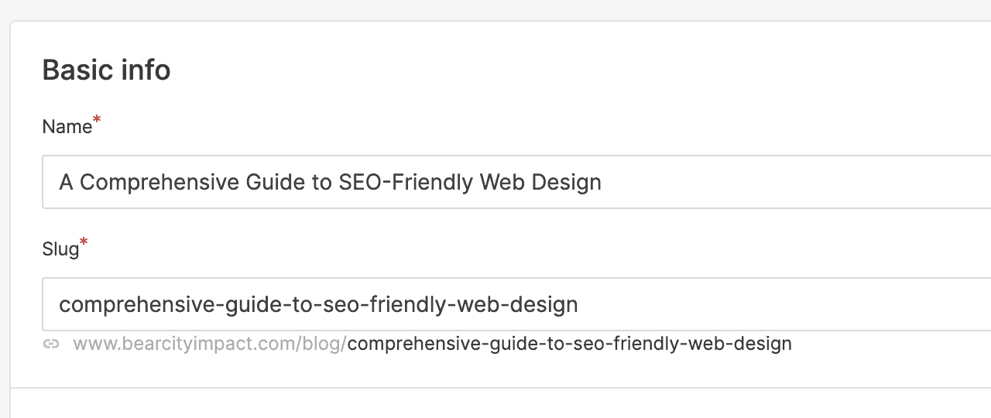This screenshot has height=418, width=991.
Task: Click the link icon beside the URL preview
Action: pos(51,344)
